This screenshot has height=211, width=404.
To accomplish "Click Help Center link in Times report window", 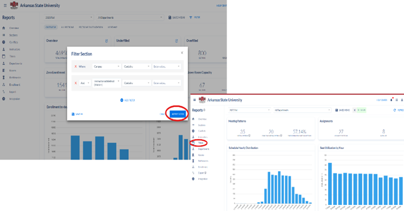I will [x=382, y=100].
